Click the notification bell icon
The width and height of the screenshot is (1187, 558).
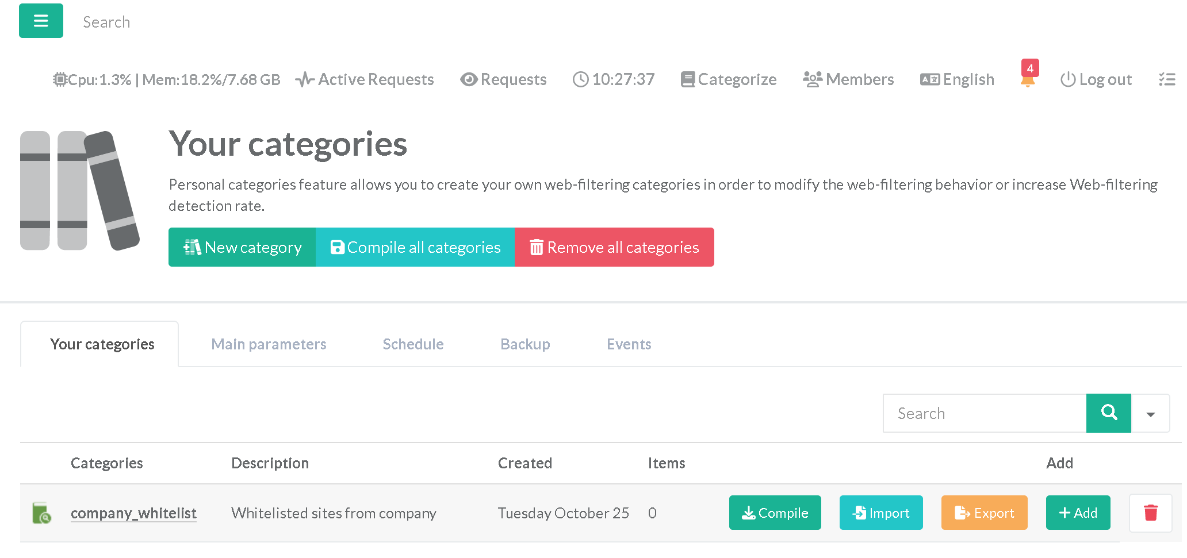(x=1028, y=80)
